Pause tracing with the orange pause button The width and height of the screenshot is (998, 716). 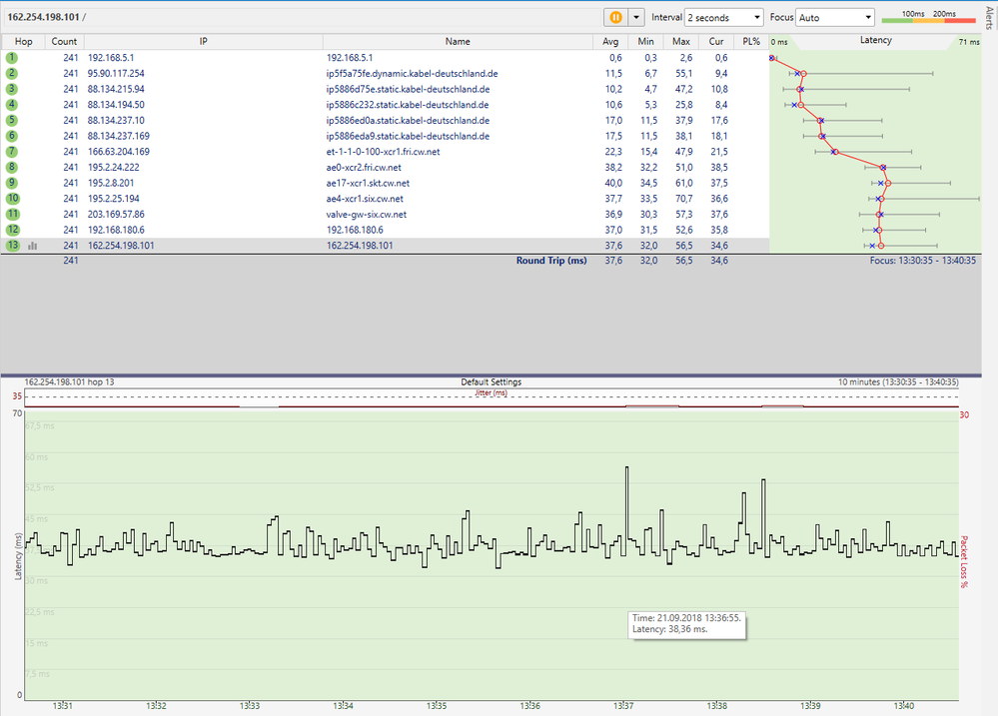click(x=616, y=18)
